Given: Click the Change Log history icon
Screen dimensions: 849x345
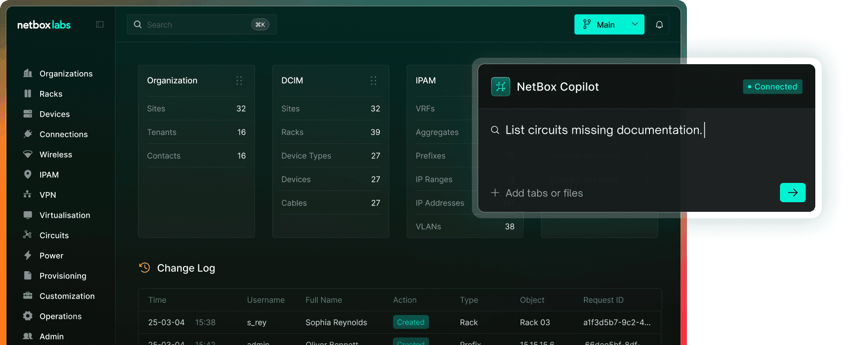Looking at the screenshot, I should (x=144, y=268).
